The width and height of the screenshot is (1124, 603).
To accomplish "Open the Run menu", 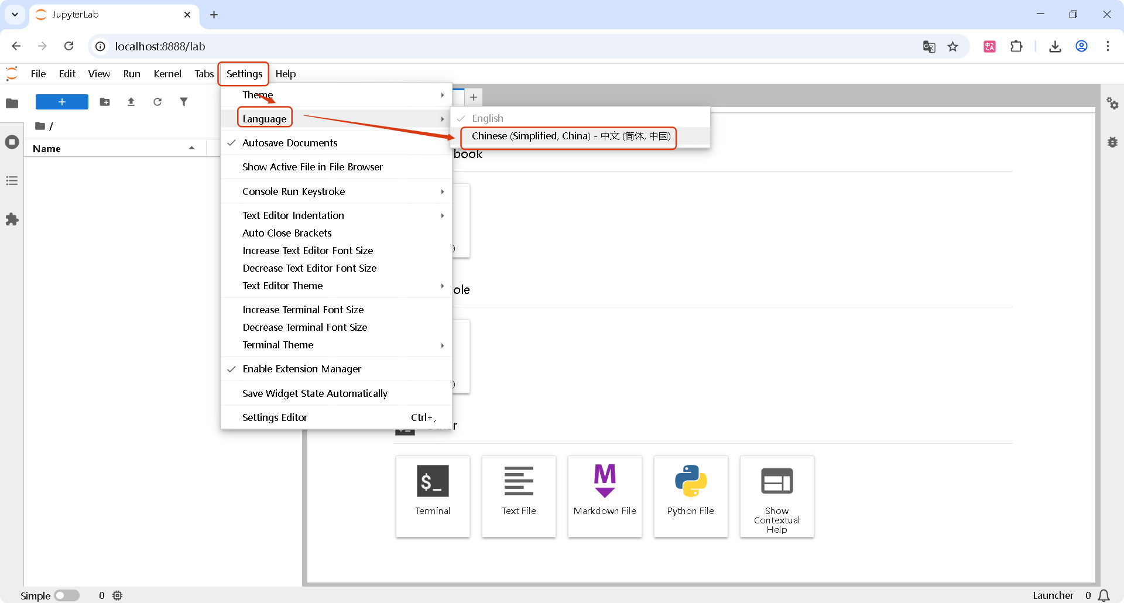I will pos(132,74).
